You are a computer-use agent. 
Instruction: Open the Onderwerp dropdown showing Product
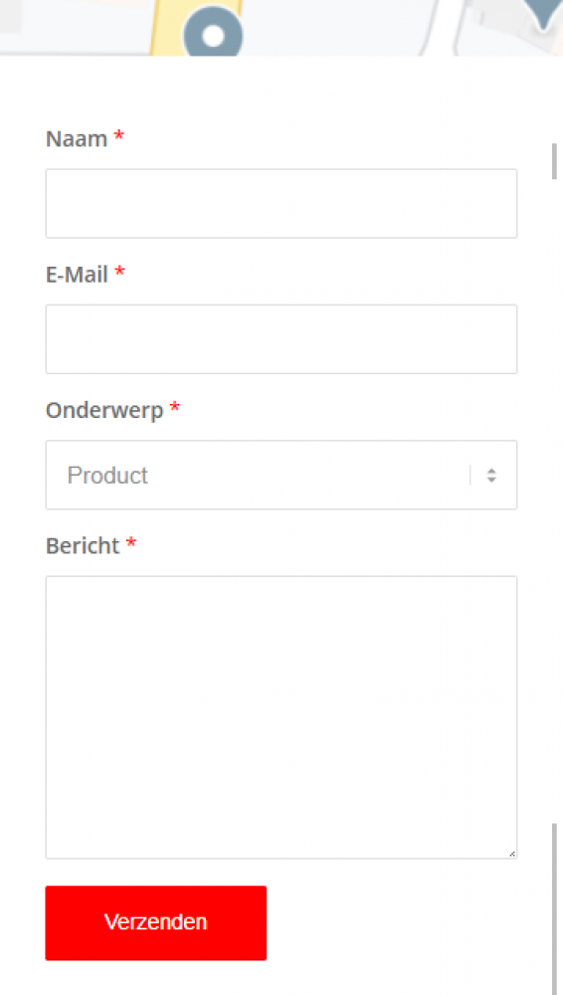[x=281, y=475]
